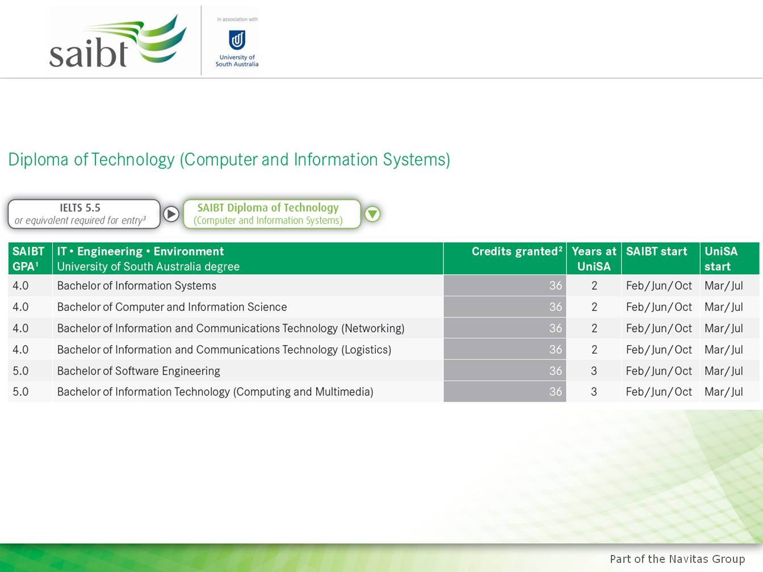
Task: Click Mar/Jul in the Logistics row
Action: point(724,350)
